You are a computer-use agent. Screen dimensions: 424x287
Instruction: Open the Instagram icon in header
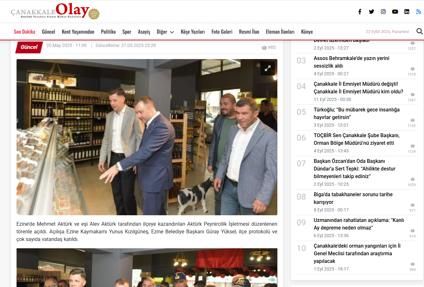tap(383, 12)
